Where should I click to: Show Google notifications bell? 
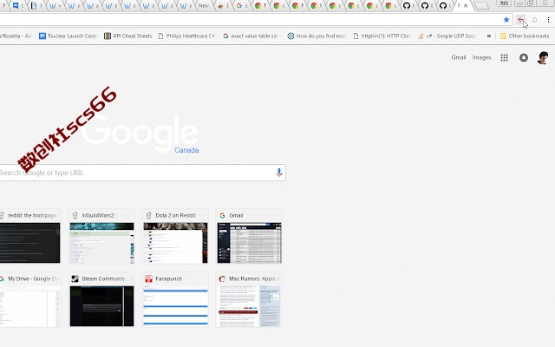(524, 57)
